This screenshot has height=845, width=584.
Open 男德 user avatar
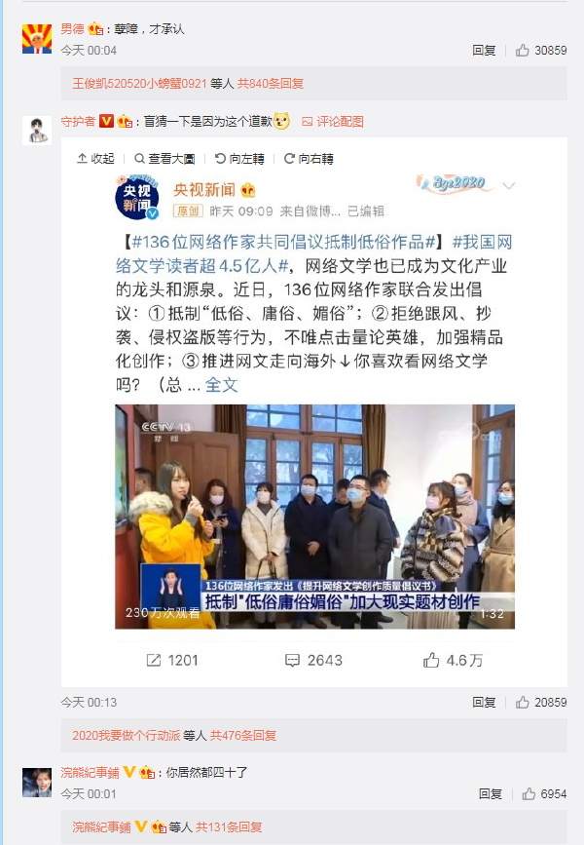point(37,39)
